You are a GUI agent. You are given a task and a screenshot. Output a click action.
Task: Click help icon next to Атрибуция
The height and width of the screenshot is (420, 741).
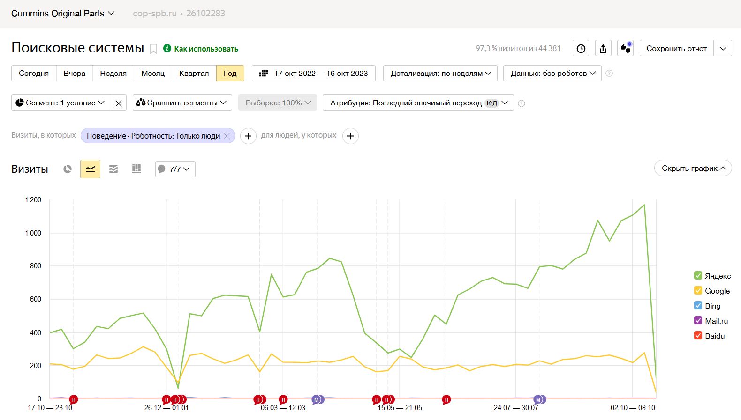(x=522, y=103)
